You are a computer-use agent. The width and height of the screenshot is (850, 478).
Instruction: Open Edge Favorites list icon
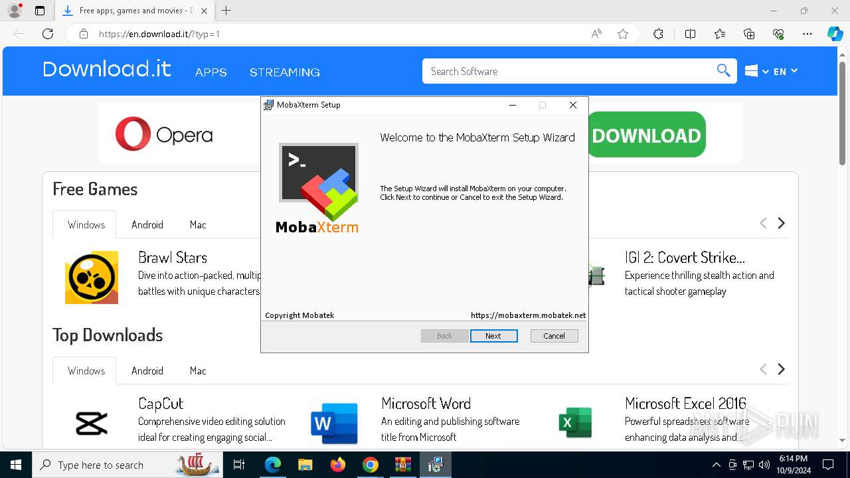point(720,34)
